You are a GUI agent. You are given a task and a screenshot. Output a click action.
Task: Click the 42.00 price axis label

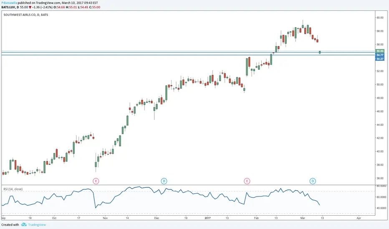click(380, 138)
